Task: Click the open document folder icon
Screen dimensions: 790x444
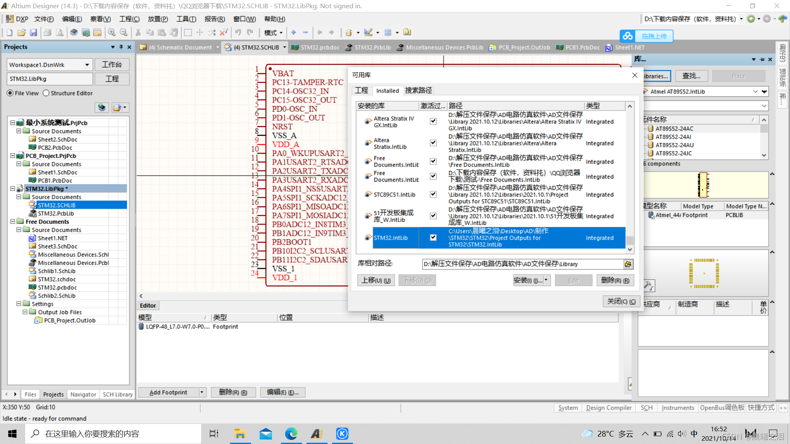Action: (21, 32)
